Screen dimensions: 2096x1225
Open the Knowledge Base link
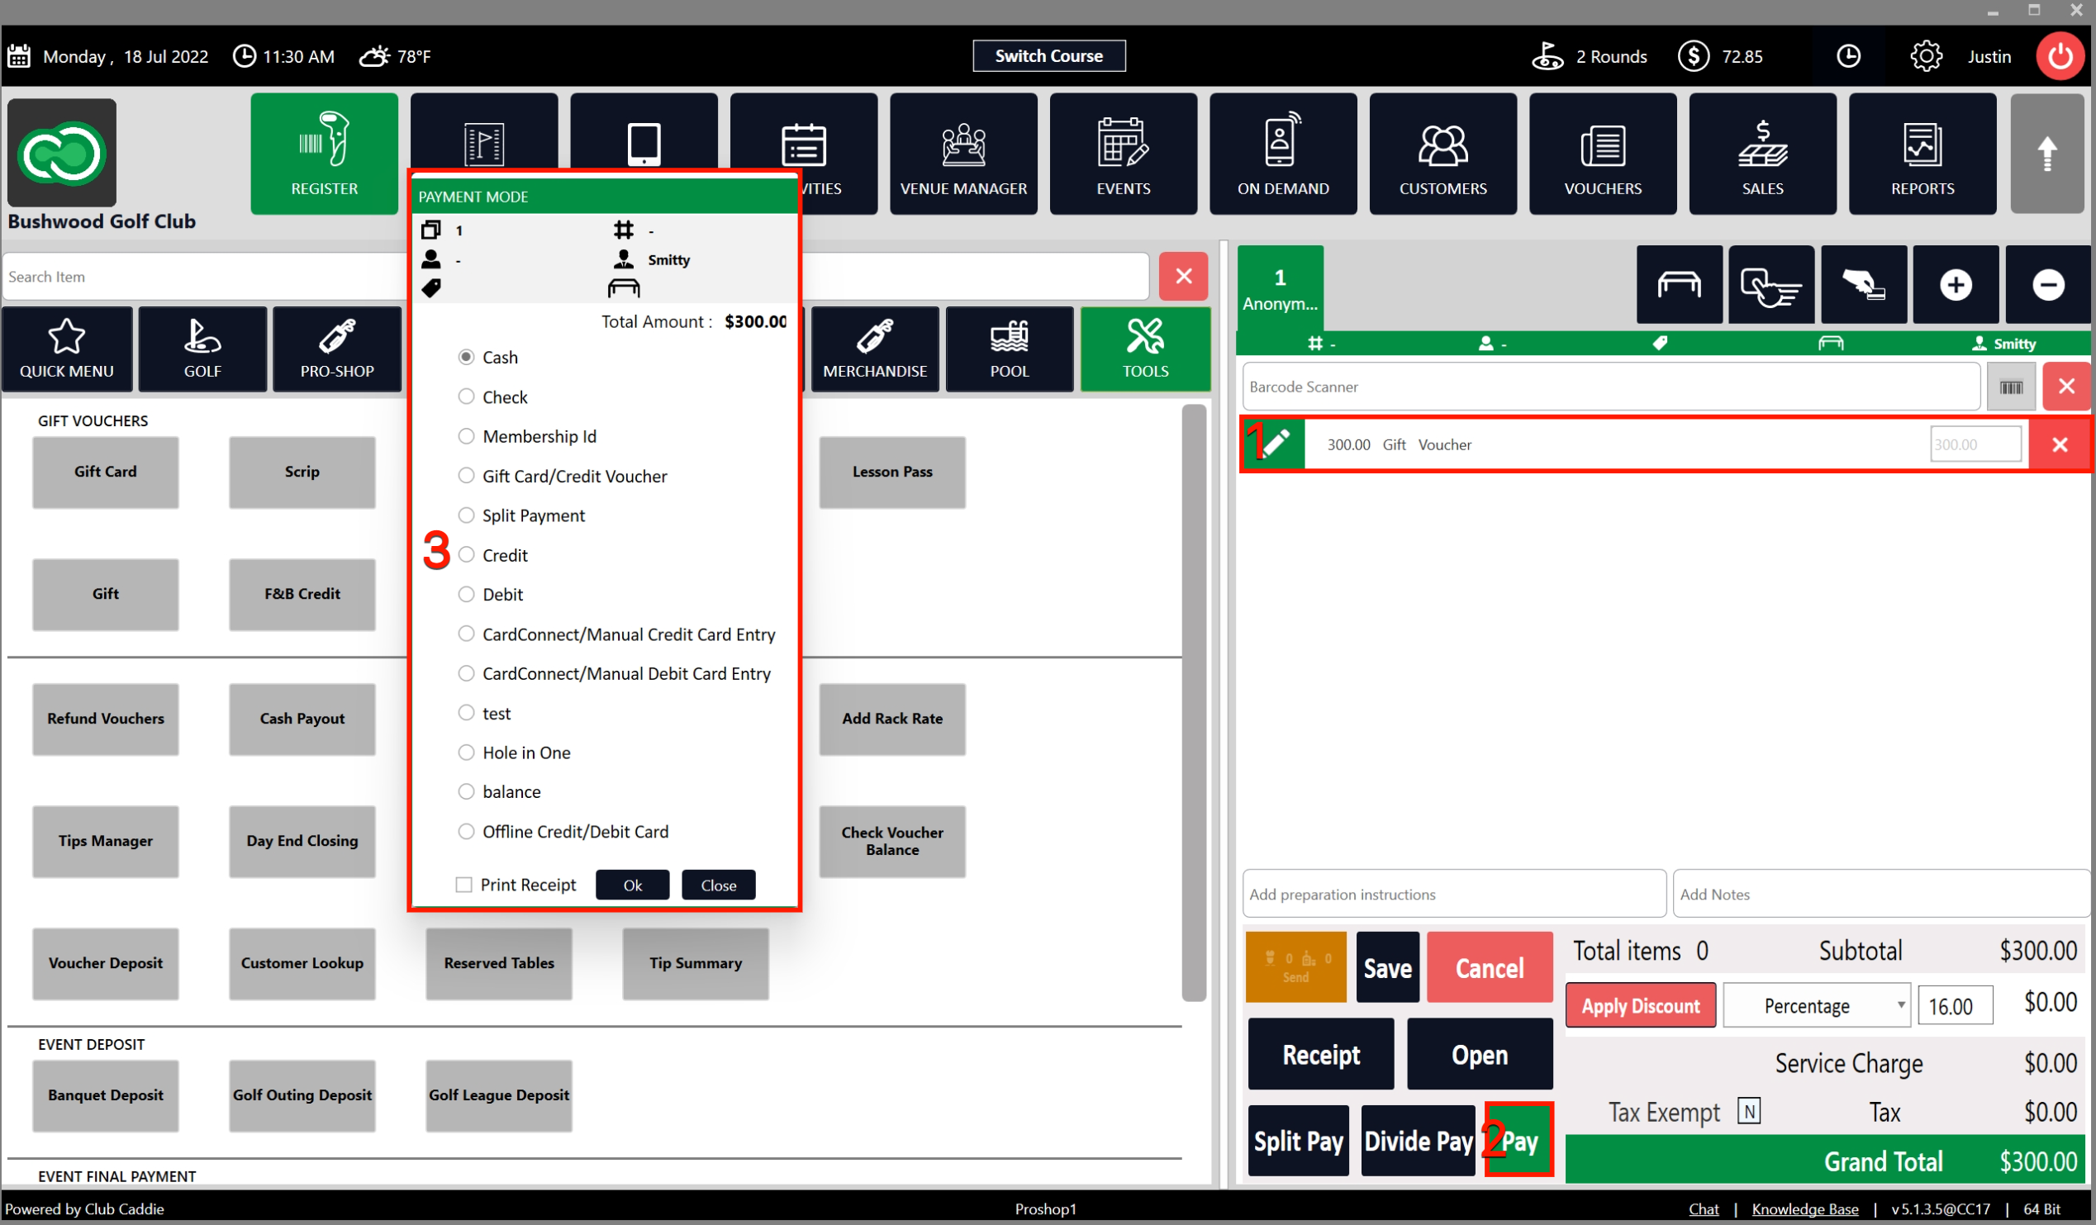click(x=1804, y=1208)
